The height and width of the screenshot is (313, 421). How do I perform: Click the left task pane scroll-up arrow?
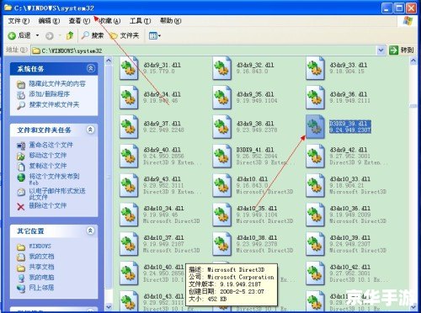coord(109,61)
